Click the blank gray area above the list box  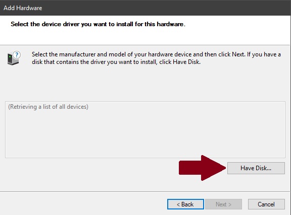coord(145,83)
